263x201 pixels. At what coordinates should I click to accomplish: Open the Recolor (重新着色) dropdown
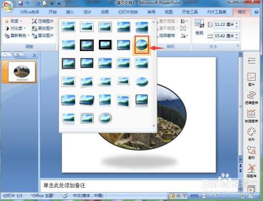point(17,36)
